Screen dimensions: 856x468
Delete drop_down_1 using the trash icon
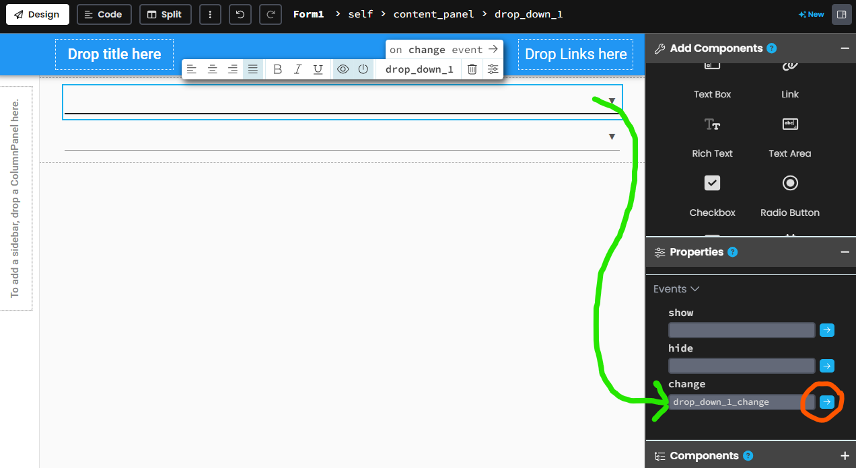coord(472,69)
